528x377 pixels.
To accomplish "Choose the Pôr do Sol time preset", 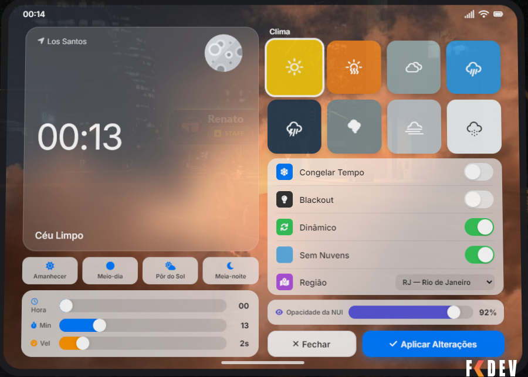I will pyautogui.click(x=170, y=270).
